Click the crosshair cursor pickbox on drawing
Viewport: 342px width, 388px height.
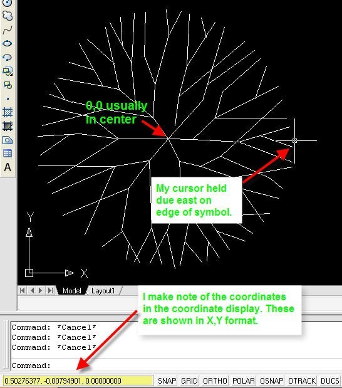click(294, 140)
